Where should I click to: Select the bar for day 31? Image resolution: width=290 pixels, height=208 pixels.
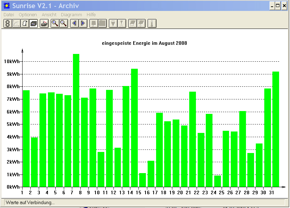coord(276,129)
